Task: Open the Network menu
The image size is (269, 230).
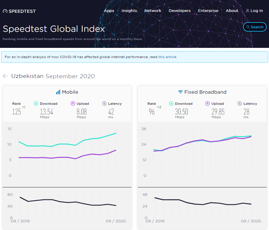Action: point(153,11)
